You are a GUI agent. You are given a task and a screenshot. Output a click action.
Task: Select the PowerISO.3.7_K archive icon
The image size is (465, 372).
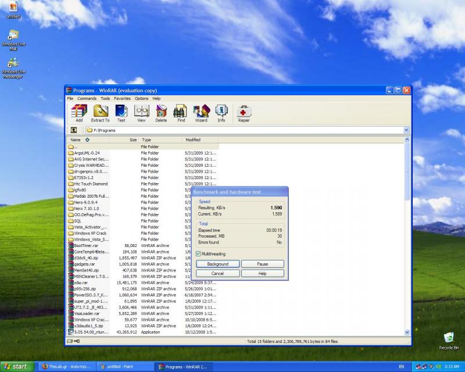tap(70, 295)
